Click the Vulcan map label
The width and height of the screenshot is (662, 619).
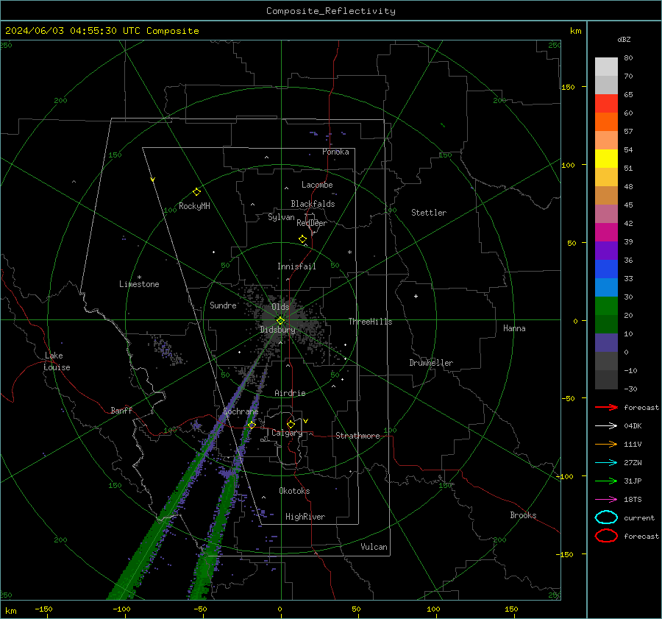coord(374,547)
